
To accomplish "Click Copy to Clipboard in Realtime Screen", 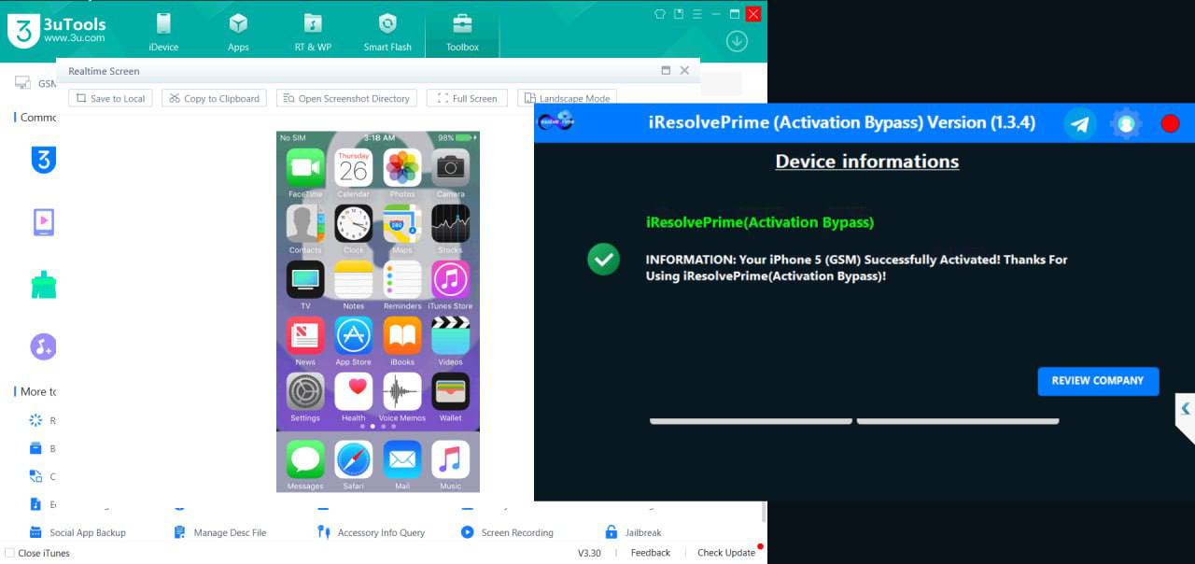I will point(214,98).
